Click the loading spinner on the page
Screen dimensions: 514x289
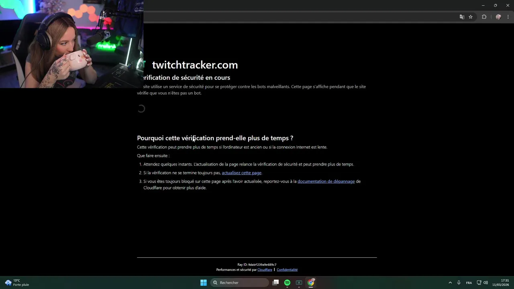pyautogui.click(x=141, y=109)
